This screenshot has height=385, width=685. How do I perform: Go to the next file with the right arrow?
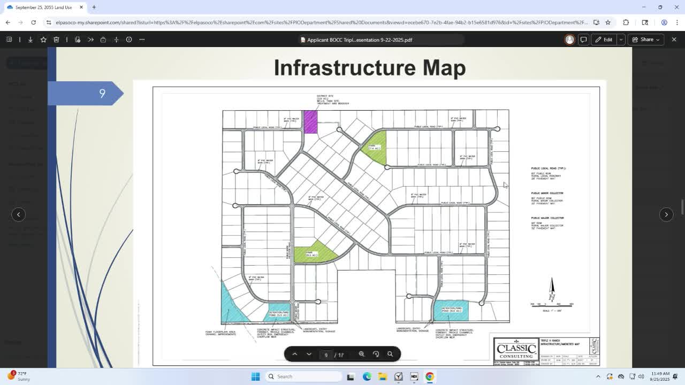pos(666,214)
